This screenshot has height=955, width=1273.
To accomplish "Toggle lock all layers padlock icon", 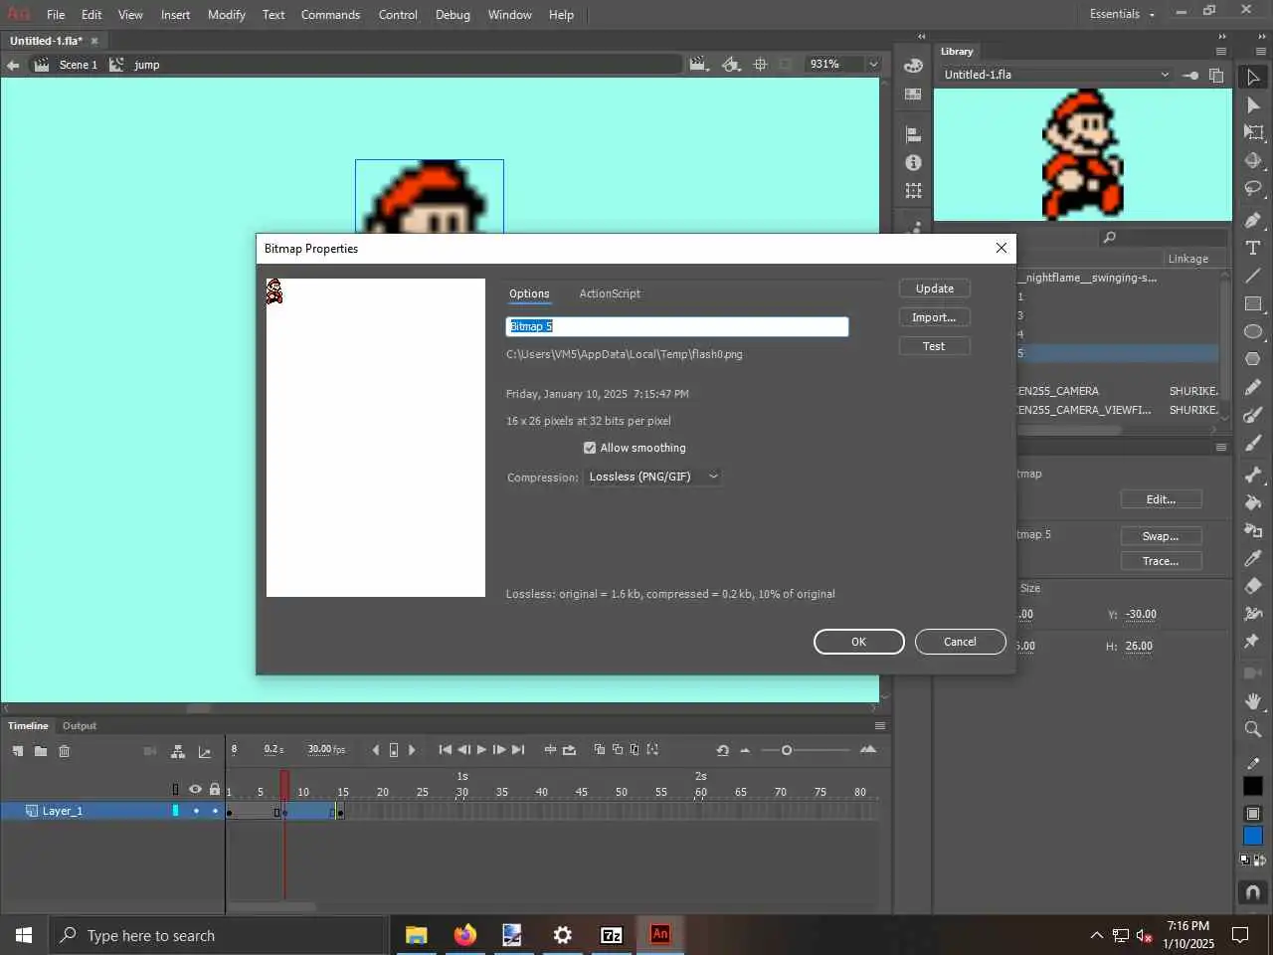I will point(215,789).
